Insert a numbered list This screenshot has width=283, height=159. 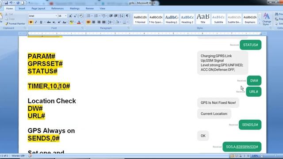[x=97, y=16]
